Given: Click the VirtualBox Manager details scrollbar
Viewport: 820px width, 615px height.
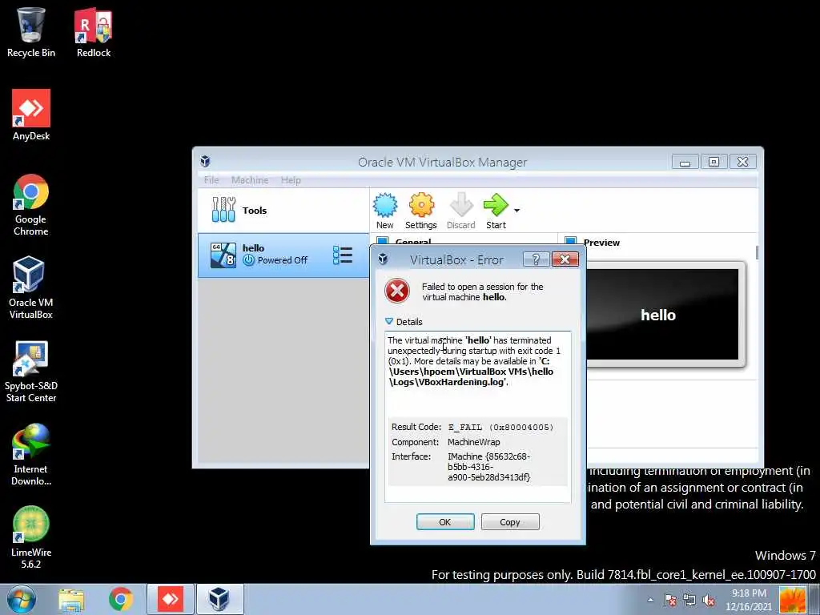Looking at the screenshot, I should tap(756, 252).
